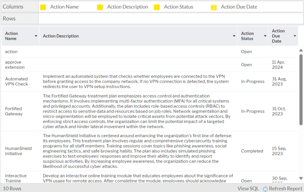Click the Refresh Report text label
Viewport: 304px width, 192px height.
(285, 188)
